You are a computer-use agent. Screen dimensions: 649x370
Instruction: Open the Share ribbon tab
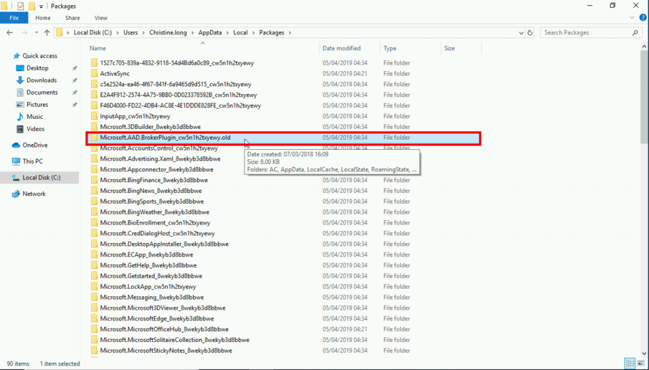[72, 18]
